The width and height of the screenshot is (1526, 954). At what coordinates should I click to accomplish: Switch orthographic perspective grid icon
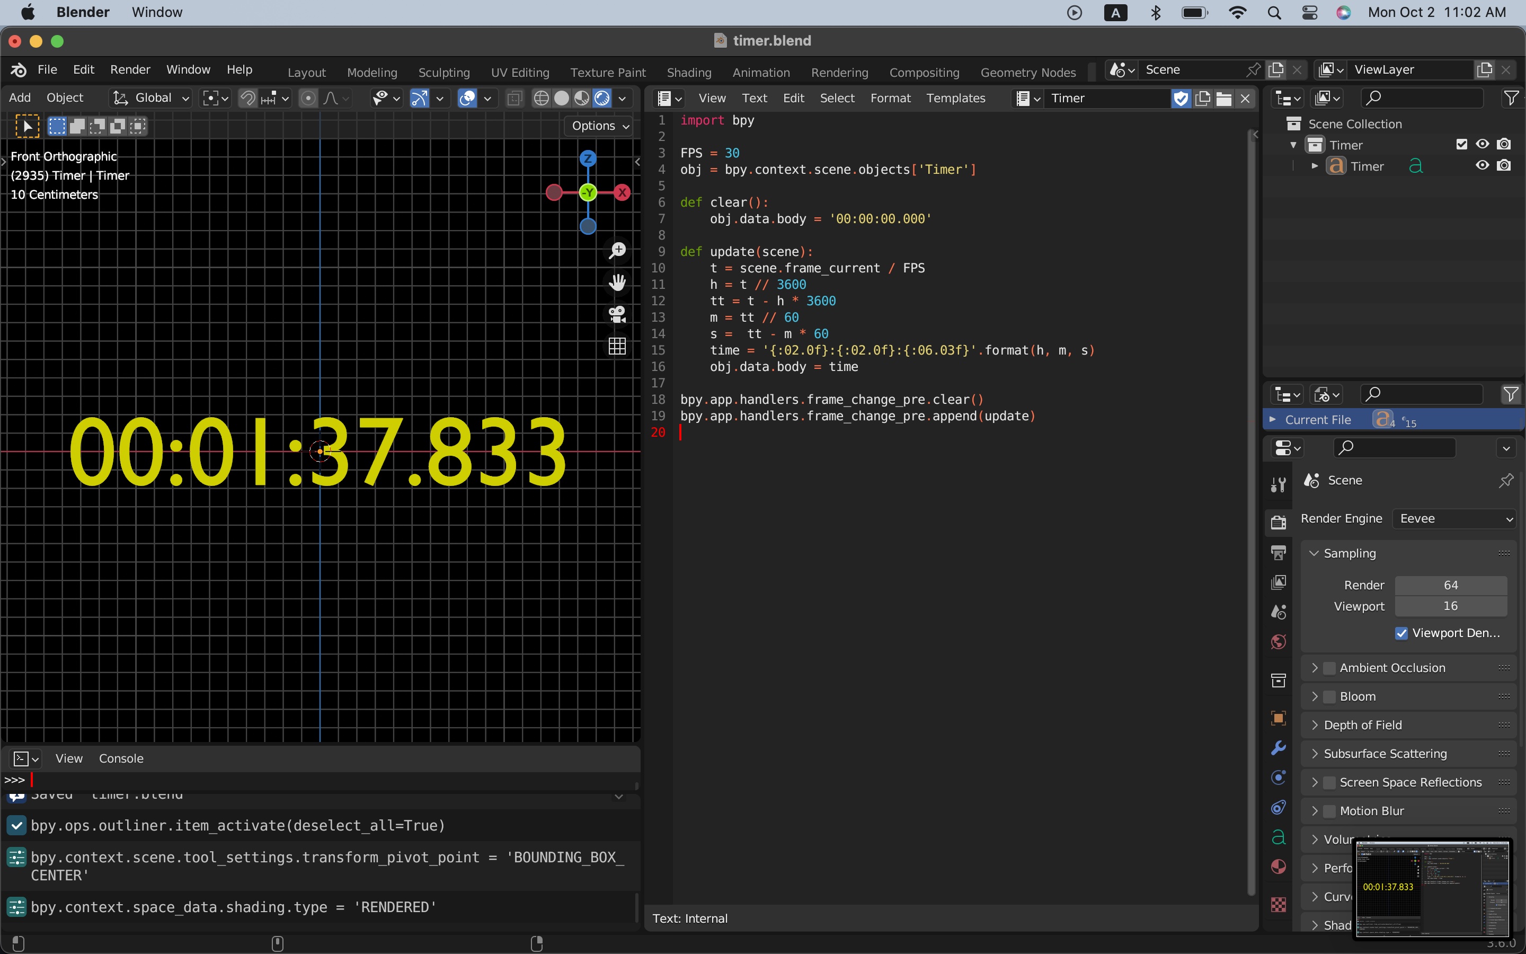click(617, 346)
